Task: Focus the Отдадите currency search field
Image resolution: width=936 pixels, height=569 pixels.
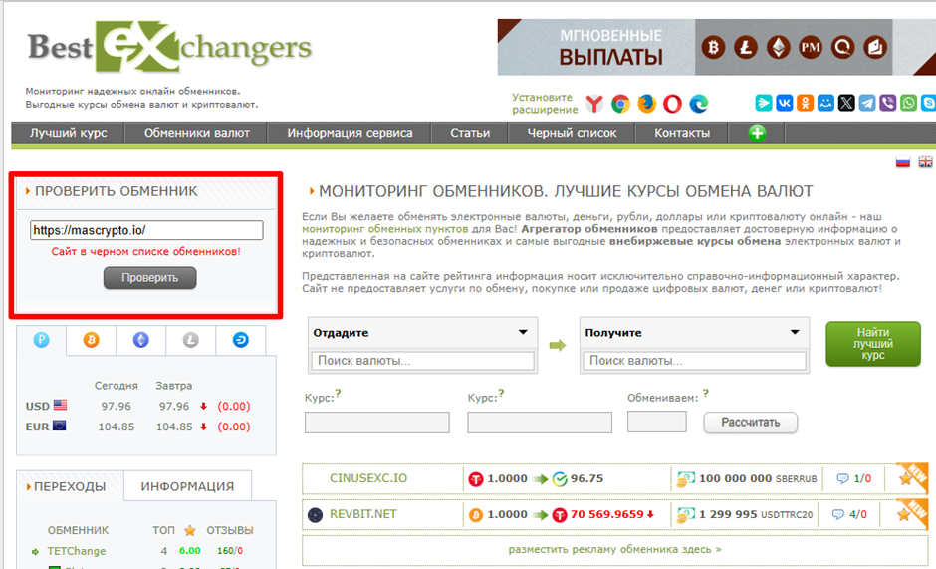Action: (x=422, y=361)
